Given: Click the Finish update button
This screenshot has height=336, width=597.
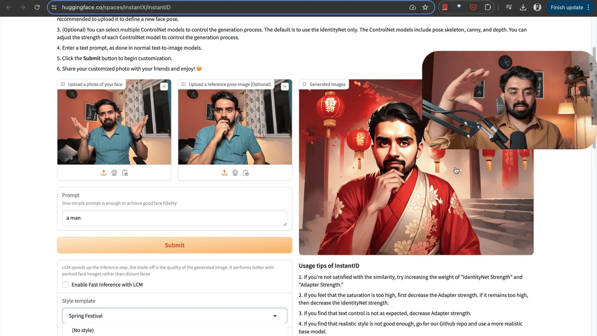Looking at the screenshot, I should click(567, 7).
